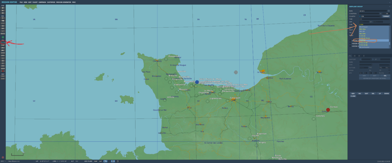Open the waypoint TYPE dropdown

[366, 65]
